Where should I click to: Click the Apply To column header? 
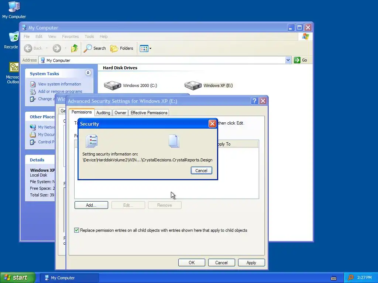(238, 144)
